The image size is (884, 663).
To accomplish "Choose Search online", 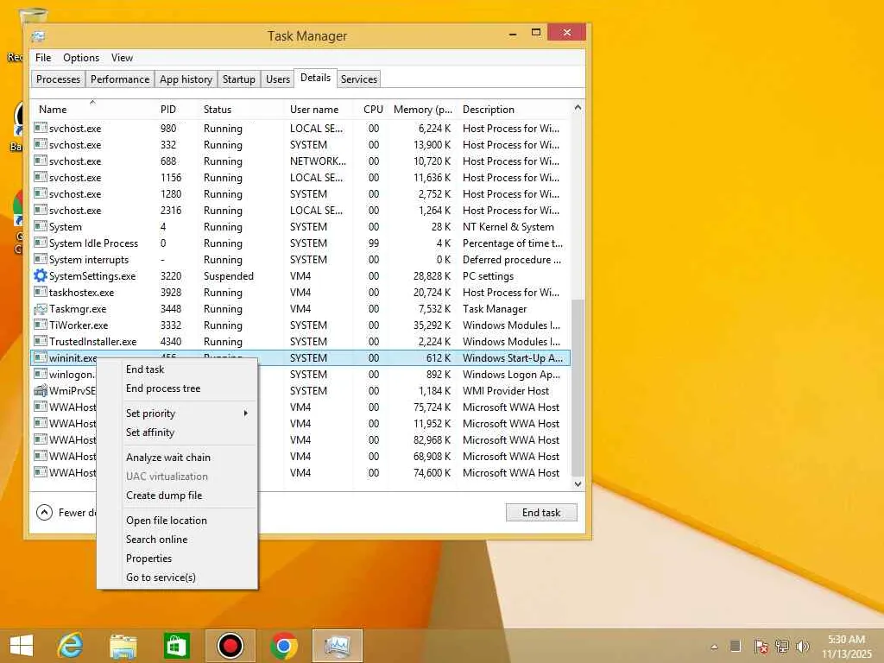I will coord(157,540).
